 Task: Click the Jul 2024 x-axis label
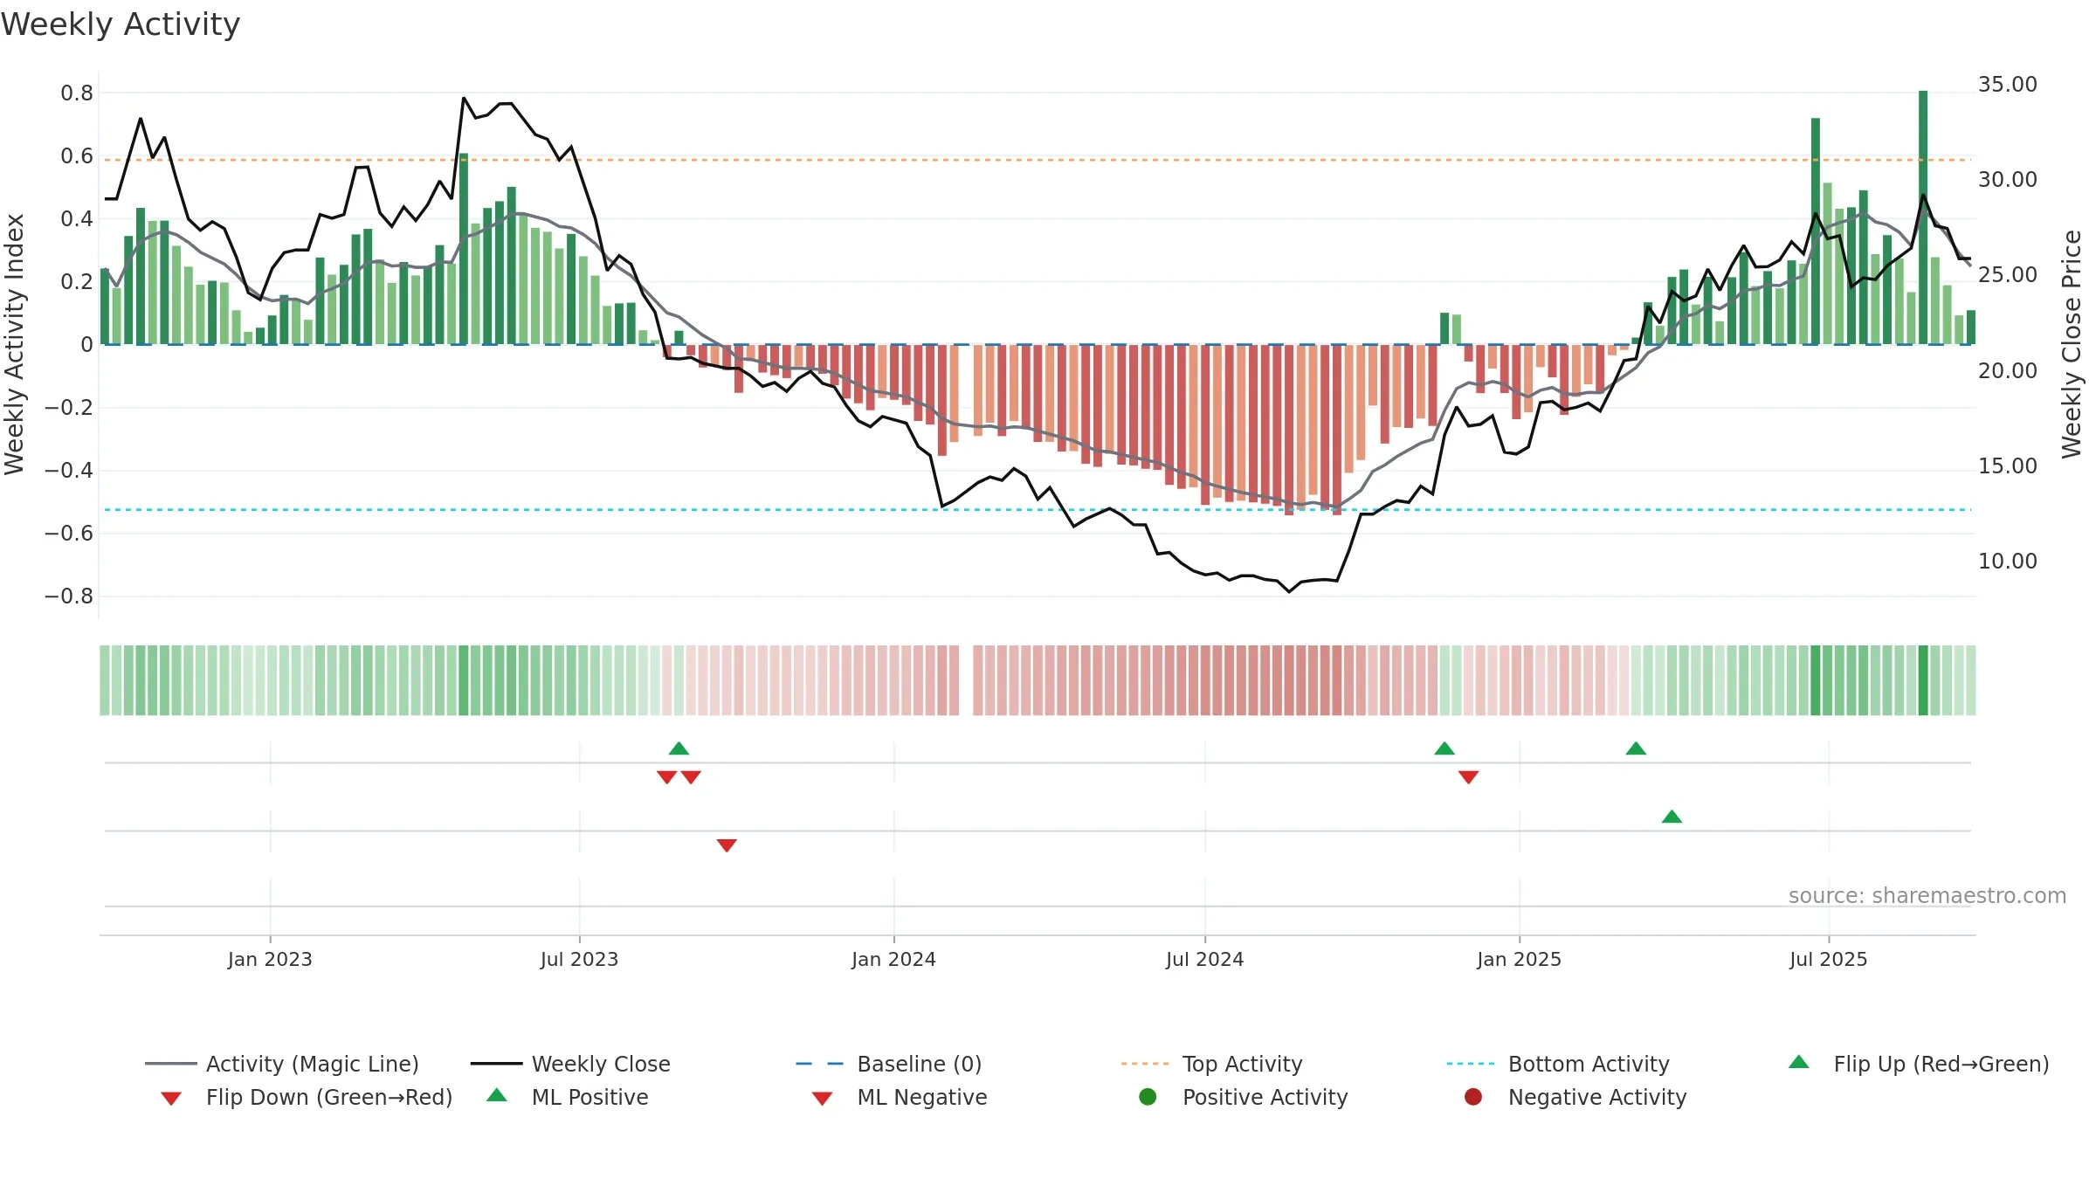pos(1204,959)
